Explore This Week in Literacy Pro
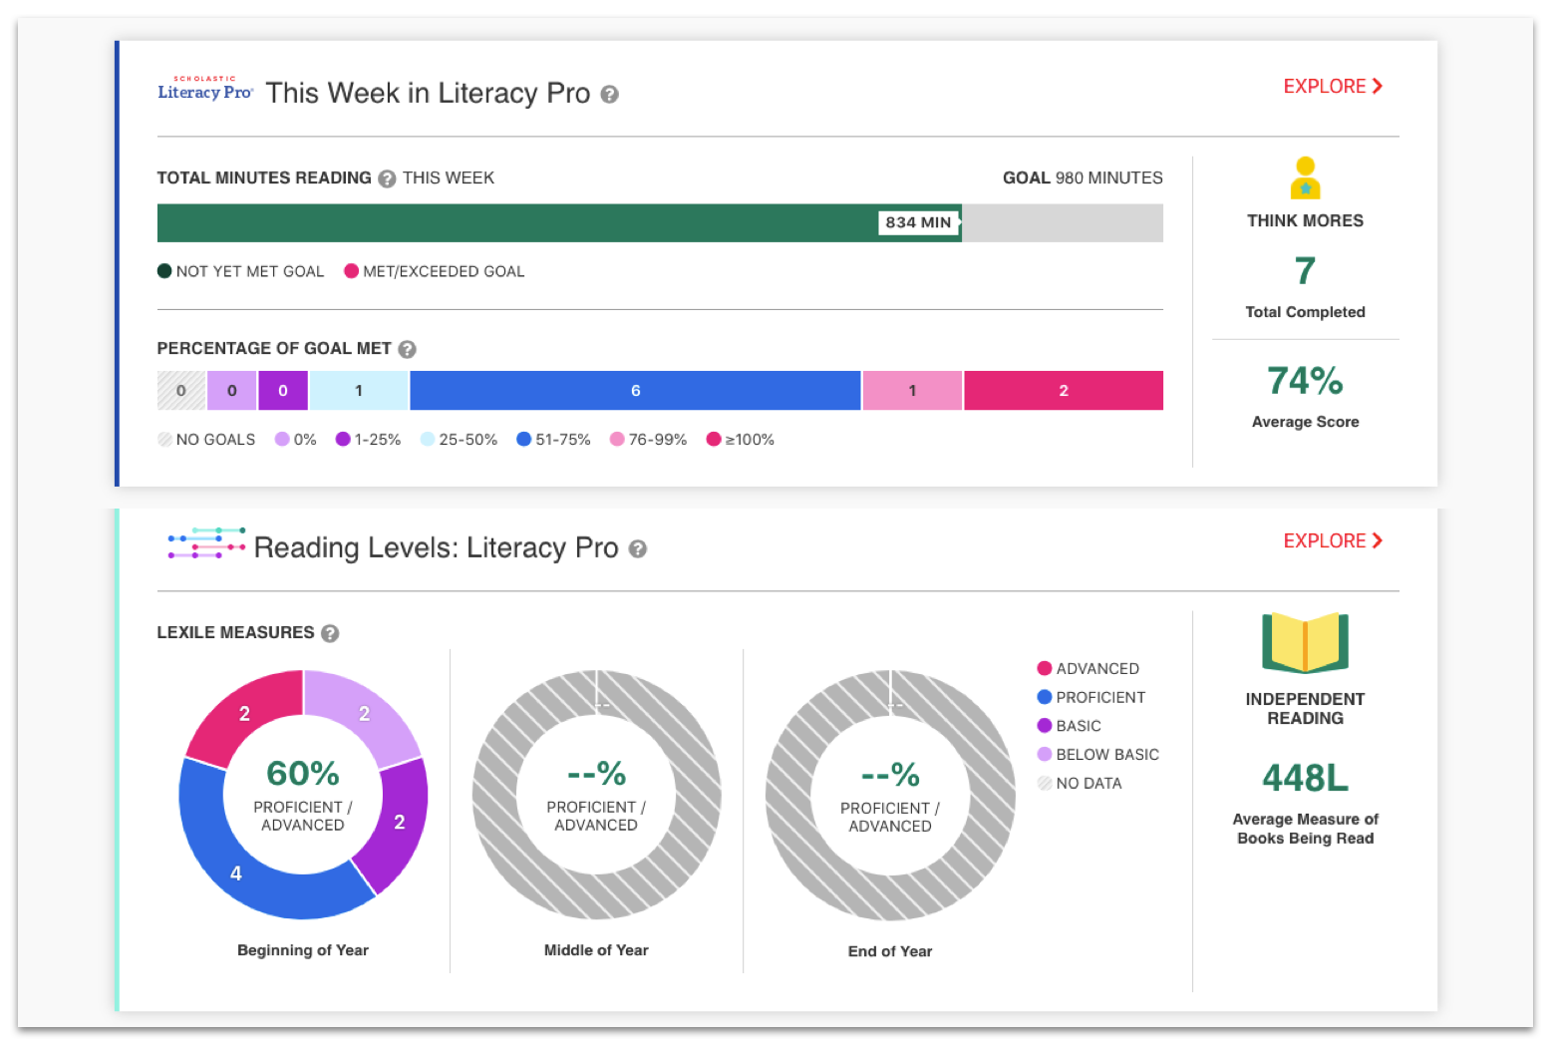The height and width of the screenshot is (1045, 1551). (1333, 87)
